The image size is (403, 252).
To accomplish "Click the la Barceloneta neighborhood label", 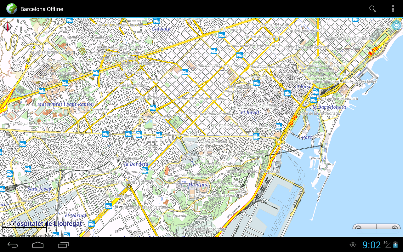I will coord(329,107).
